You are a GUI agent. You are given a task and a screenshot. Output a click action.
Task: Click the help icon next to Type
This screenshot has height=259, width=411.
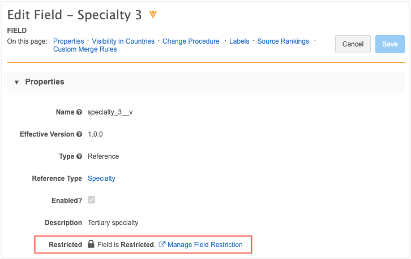[x=79, y=156]
